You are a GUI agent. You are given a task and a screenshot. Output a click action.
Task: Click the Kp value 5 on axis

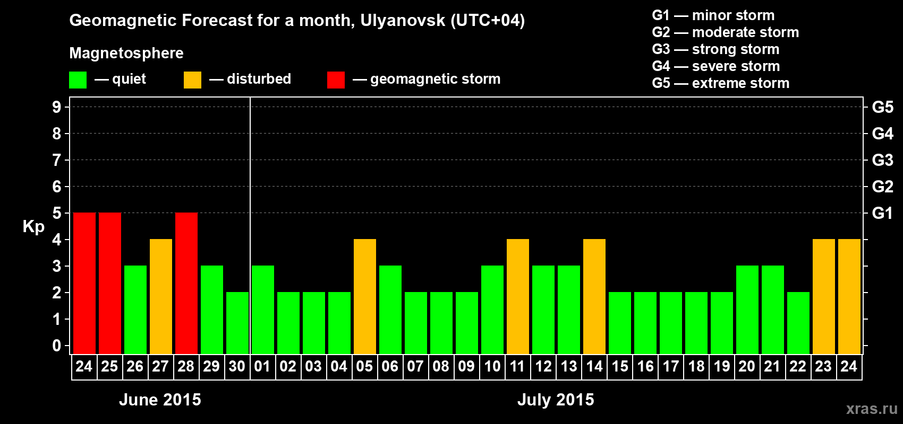[x=57, y=213]
